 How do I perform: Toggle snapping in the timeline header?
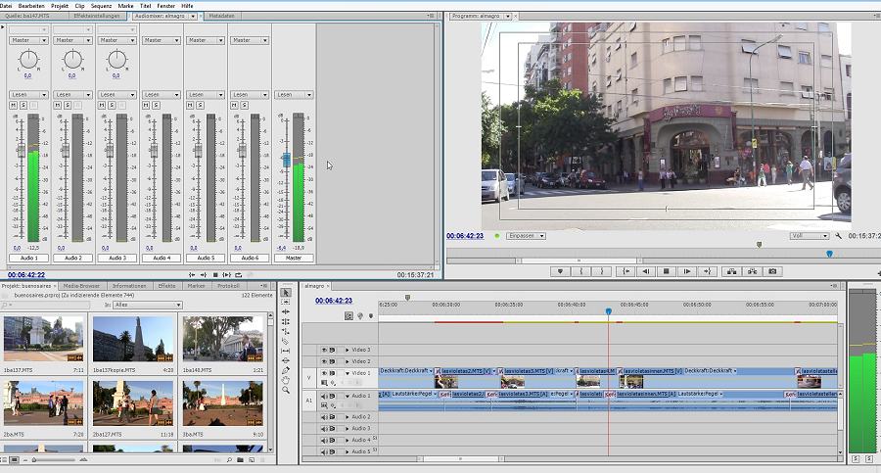(x=348, y=316)
